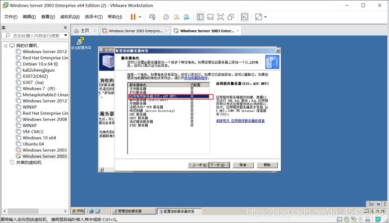Launch Internet Explorer from guest quick launch
This screenshot has height=223, width=389.
click(91, 211)
